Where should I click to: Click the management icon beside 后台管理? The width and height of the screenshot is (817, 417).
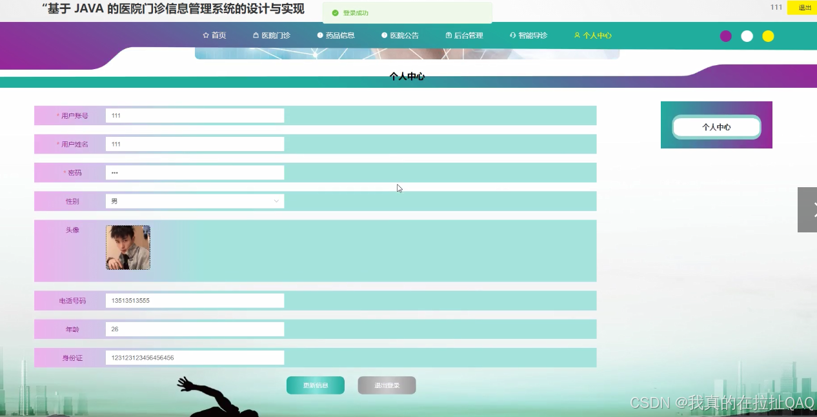coord(447,36)
